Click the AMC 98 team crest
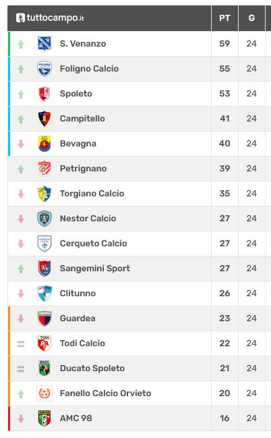The image size is (271, 438). (x=44, y=418)
